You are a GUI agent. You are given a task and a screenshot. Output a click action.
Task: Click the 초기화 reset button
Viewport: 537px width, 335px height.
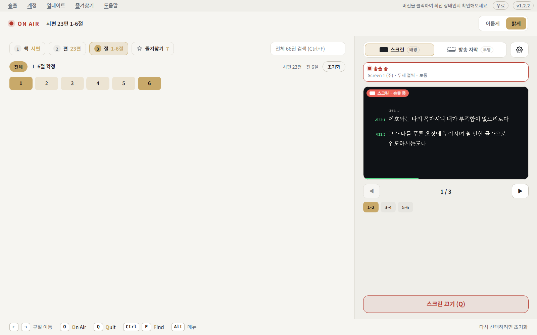point(334,67)
